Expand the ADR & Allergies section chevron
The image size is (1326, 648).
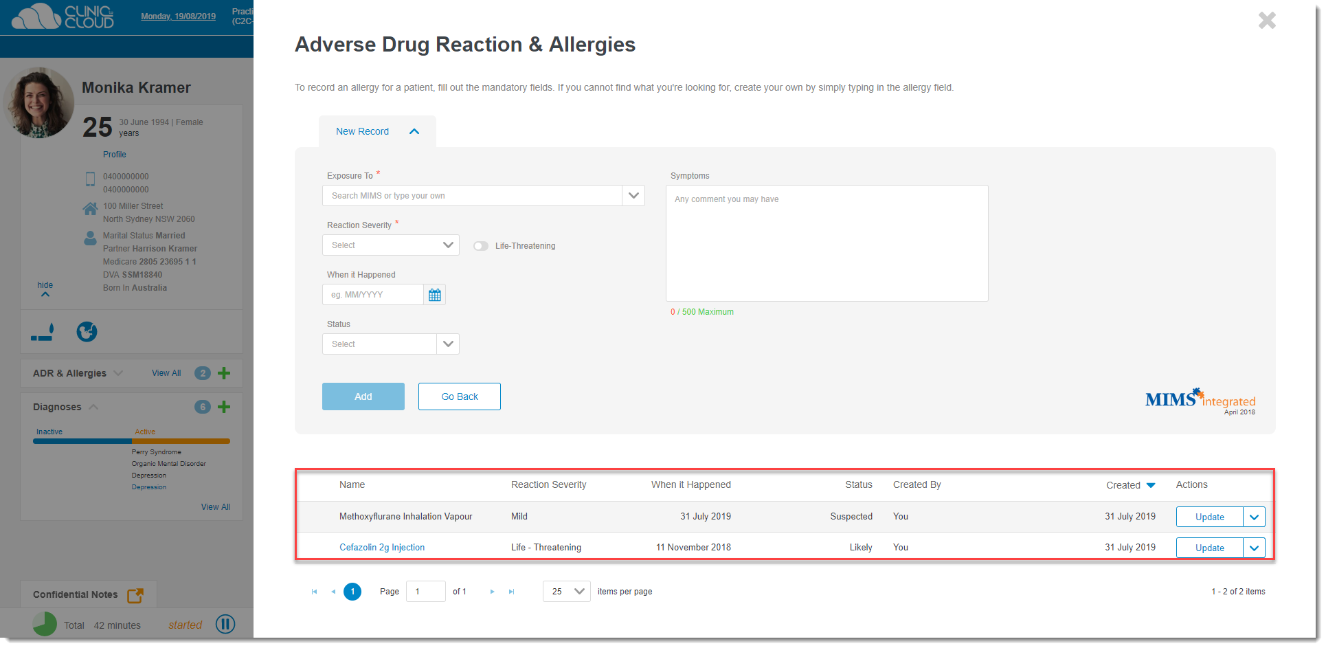point(118,373)
